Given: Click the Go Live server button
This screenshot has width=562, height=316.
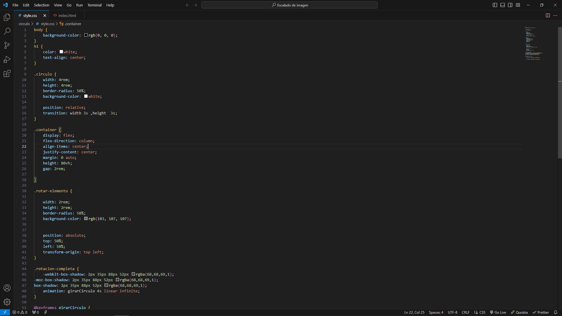Looking at the screenshot, I should (x=498, y=312).
